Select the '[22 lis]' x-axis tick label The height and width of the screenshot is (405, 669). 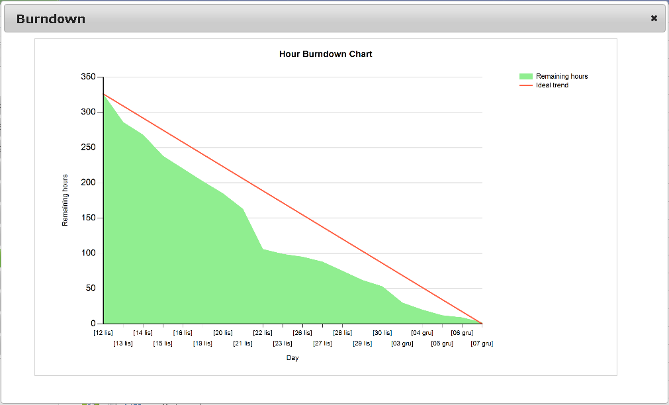(x=263, y=333)
